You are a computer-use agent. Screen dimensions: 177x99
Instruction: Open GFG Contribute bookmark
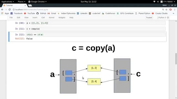click(x=125, y=13)
